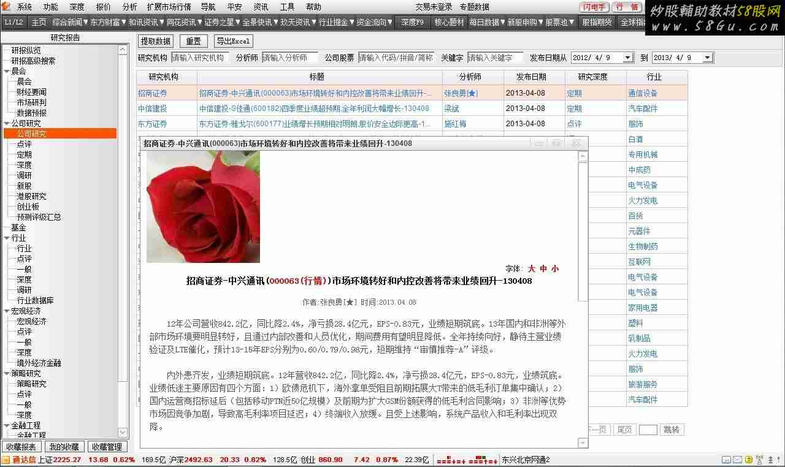Select 境外经济金融 in the left tree
Screen dimensions: 785x467
(x=39, y=363)
